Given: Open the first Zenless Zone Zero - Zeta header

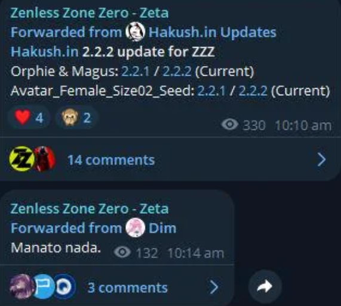Looking at the screenshot, I should tap(90, 13).
